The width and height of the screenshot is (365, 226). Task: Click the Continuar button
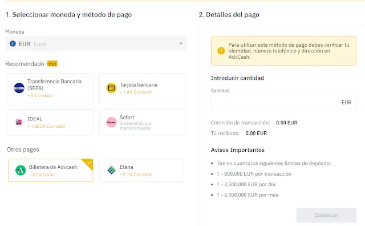pos(326,215)
